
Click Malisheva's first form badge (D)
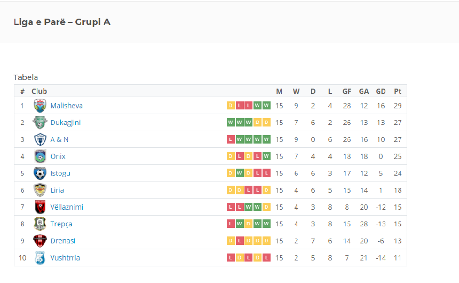click(x=230, y=106)
